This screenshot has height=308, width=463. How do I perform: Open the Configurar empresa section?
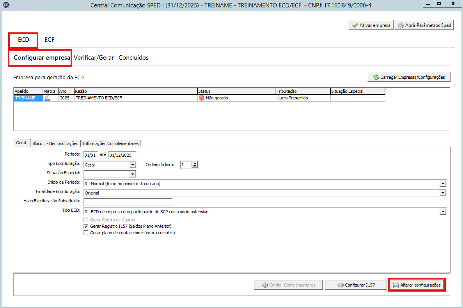click(x=42, y=58)
